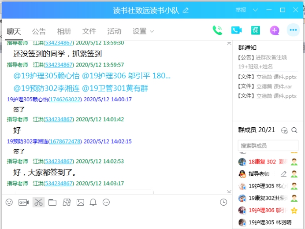Select the scissors screenshot tool
The width and height of the screenshot is (305, 229).
[38, 202]
